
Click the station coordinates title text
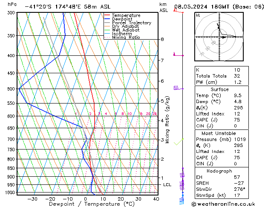coord(68,7)
